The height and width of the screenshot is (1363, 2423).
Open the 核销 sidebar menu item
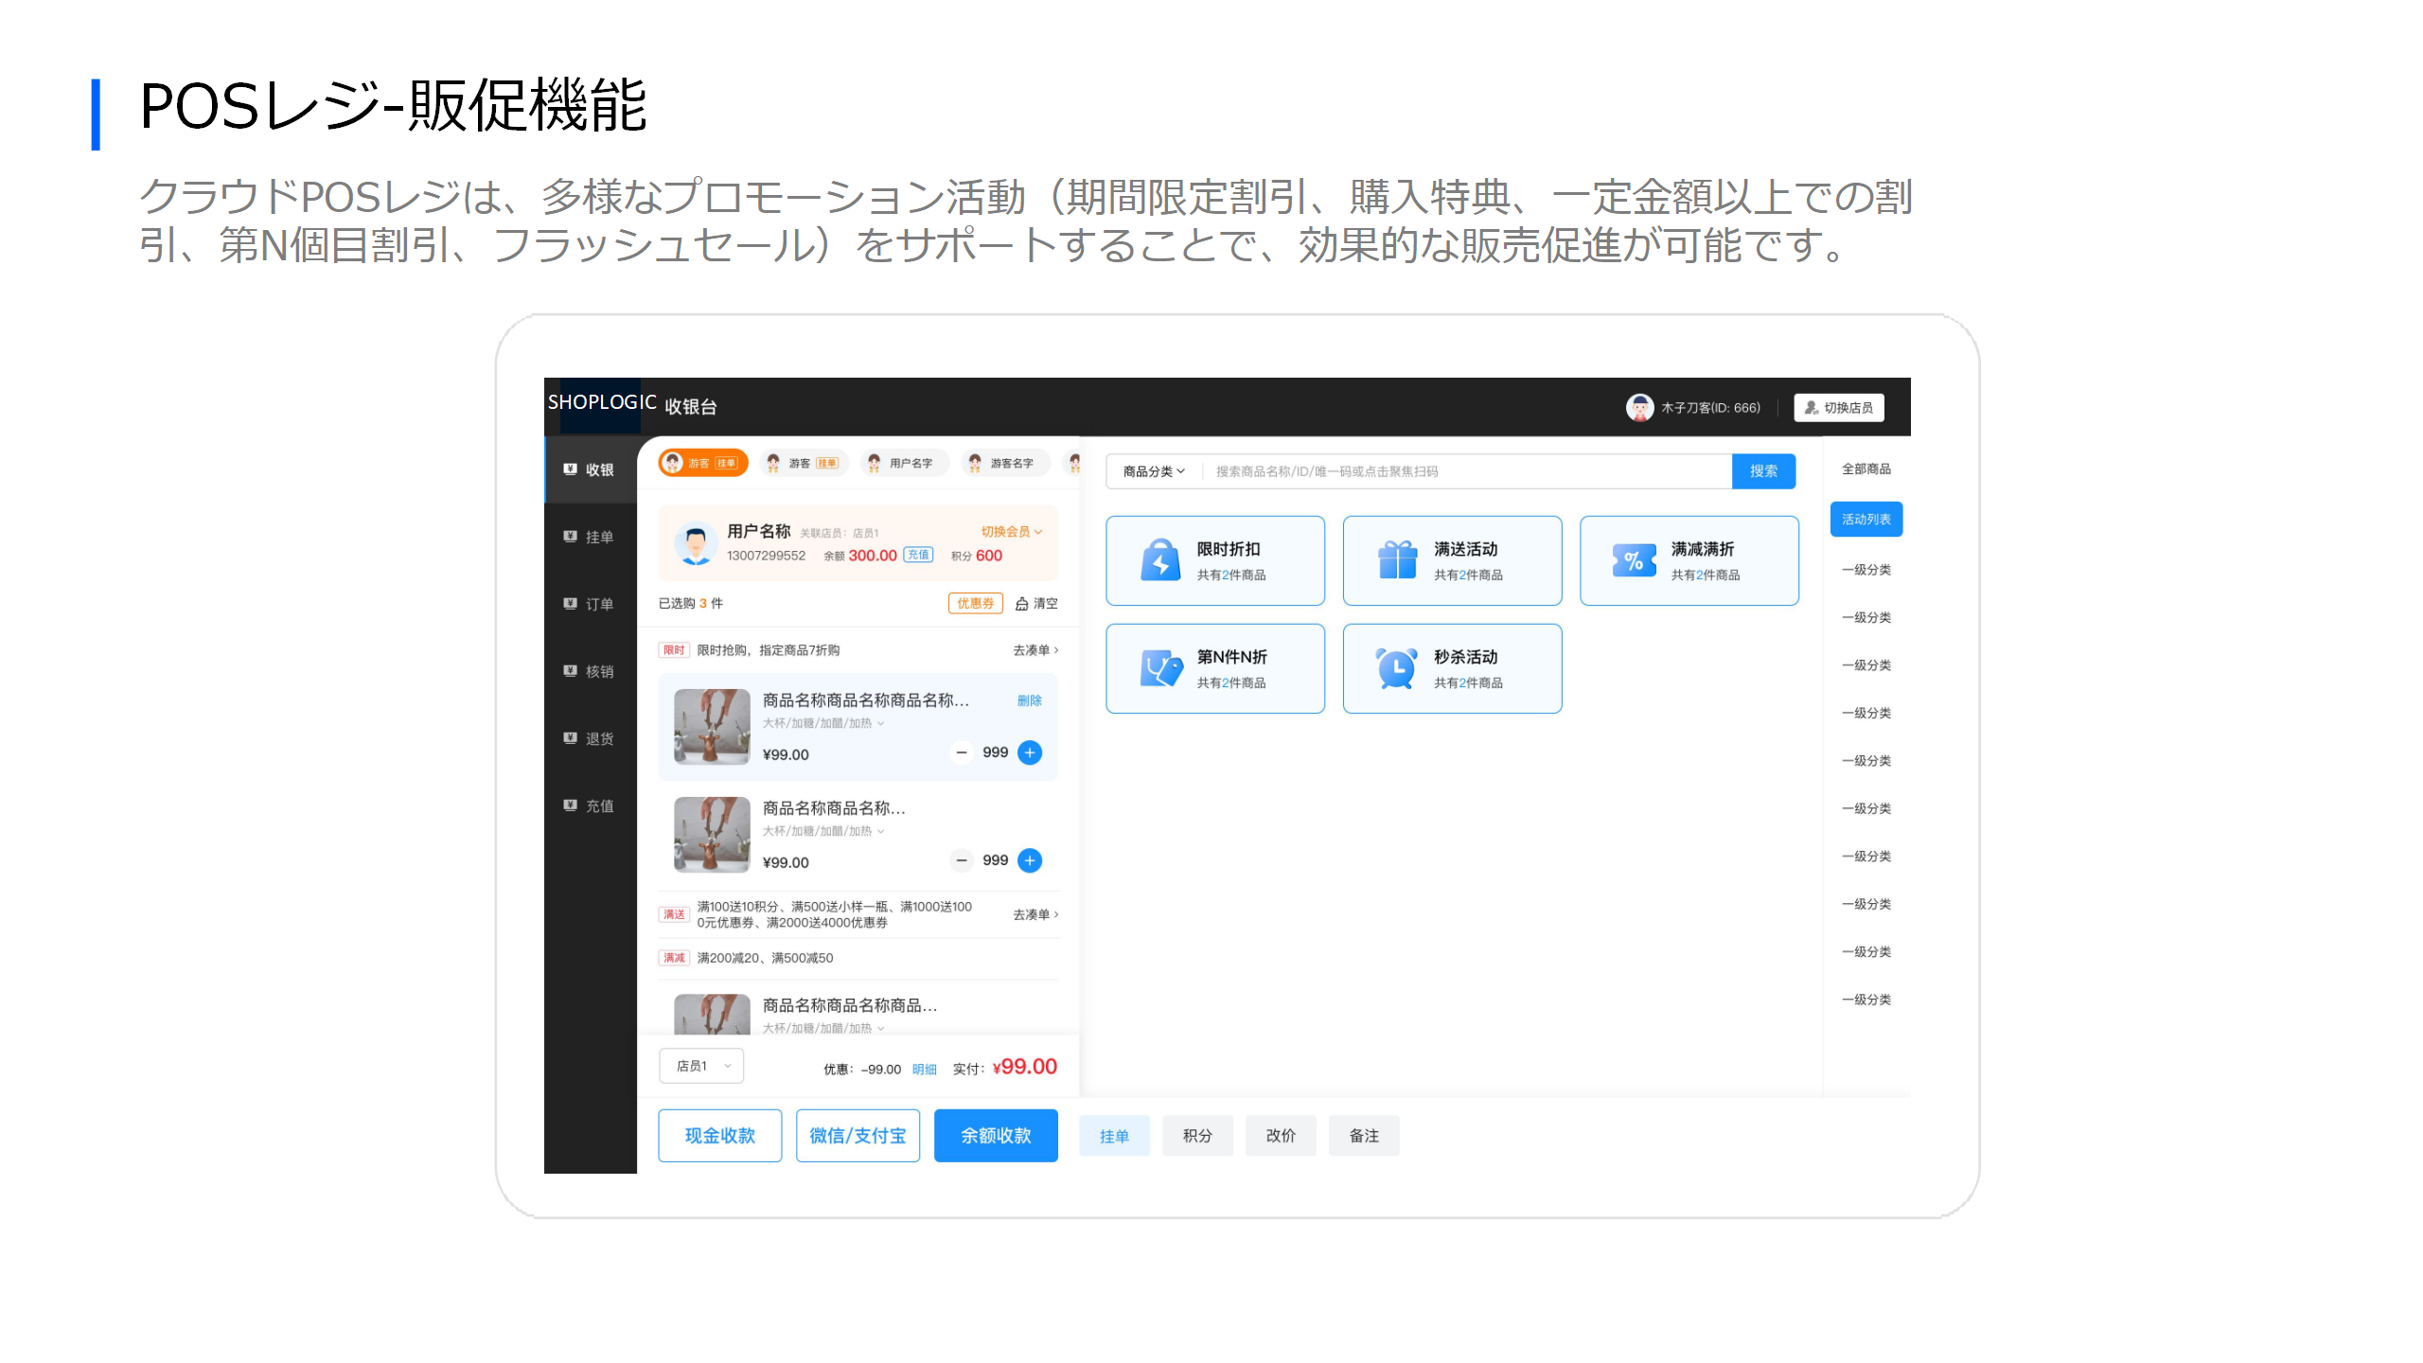(590, 671)
